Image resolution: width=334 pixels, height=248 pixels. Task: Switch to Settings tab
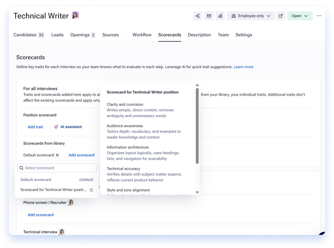tap(244, 35)
